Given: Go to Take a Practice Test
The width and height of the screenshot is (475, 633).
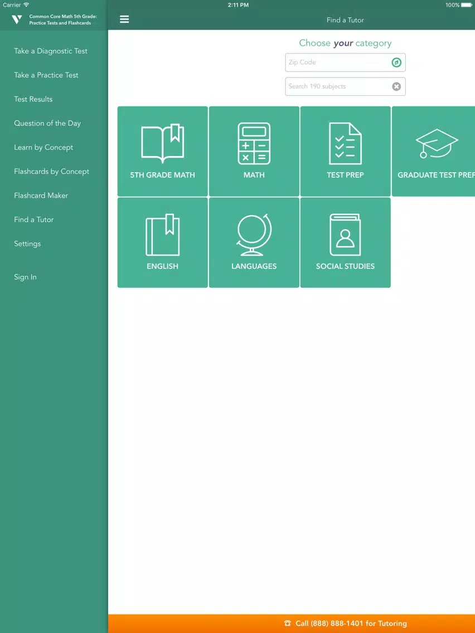Looking at the screenshot, I should coord(46,75).
